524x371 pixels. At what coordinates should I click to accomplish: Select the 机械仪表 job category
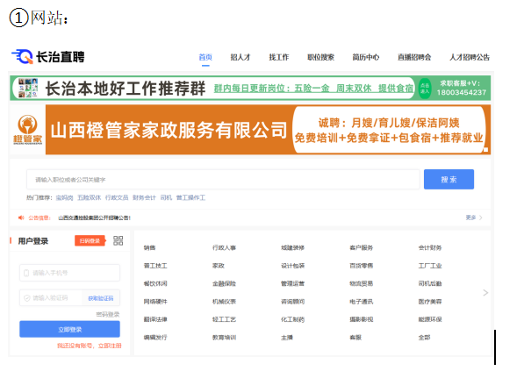[224, 302]
